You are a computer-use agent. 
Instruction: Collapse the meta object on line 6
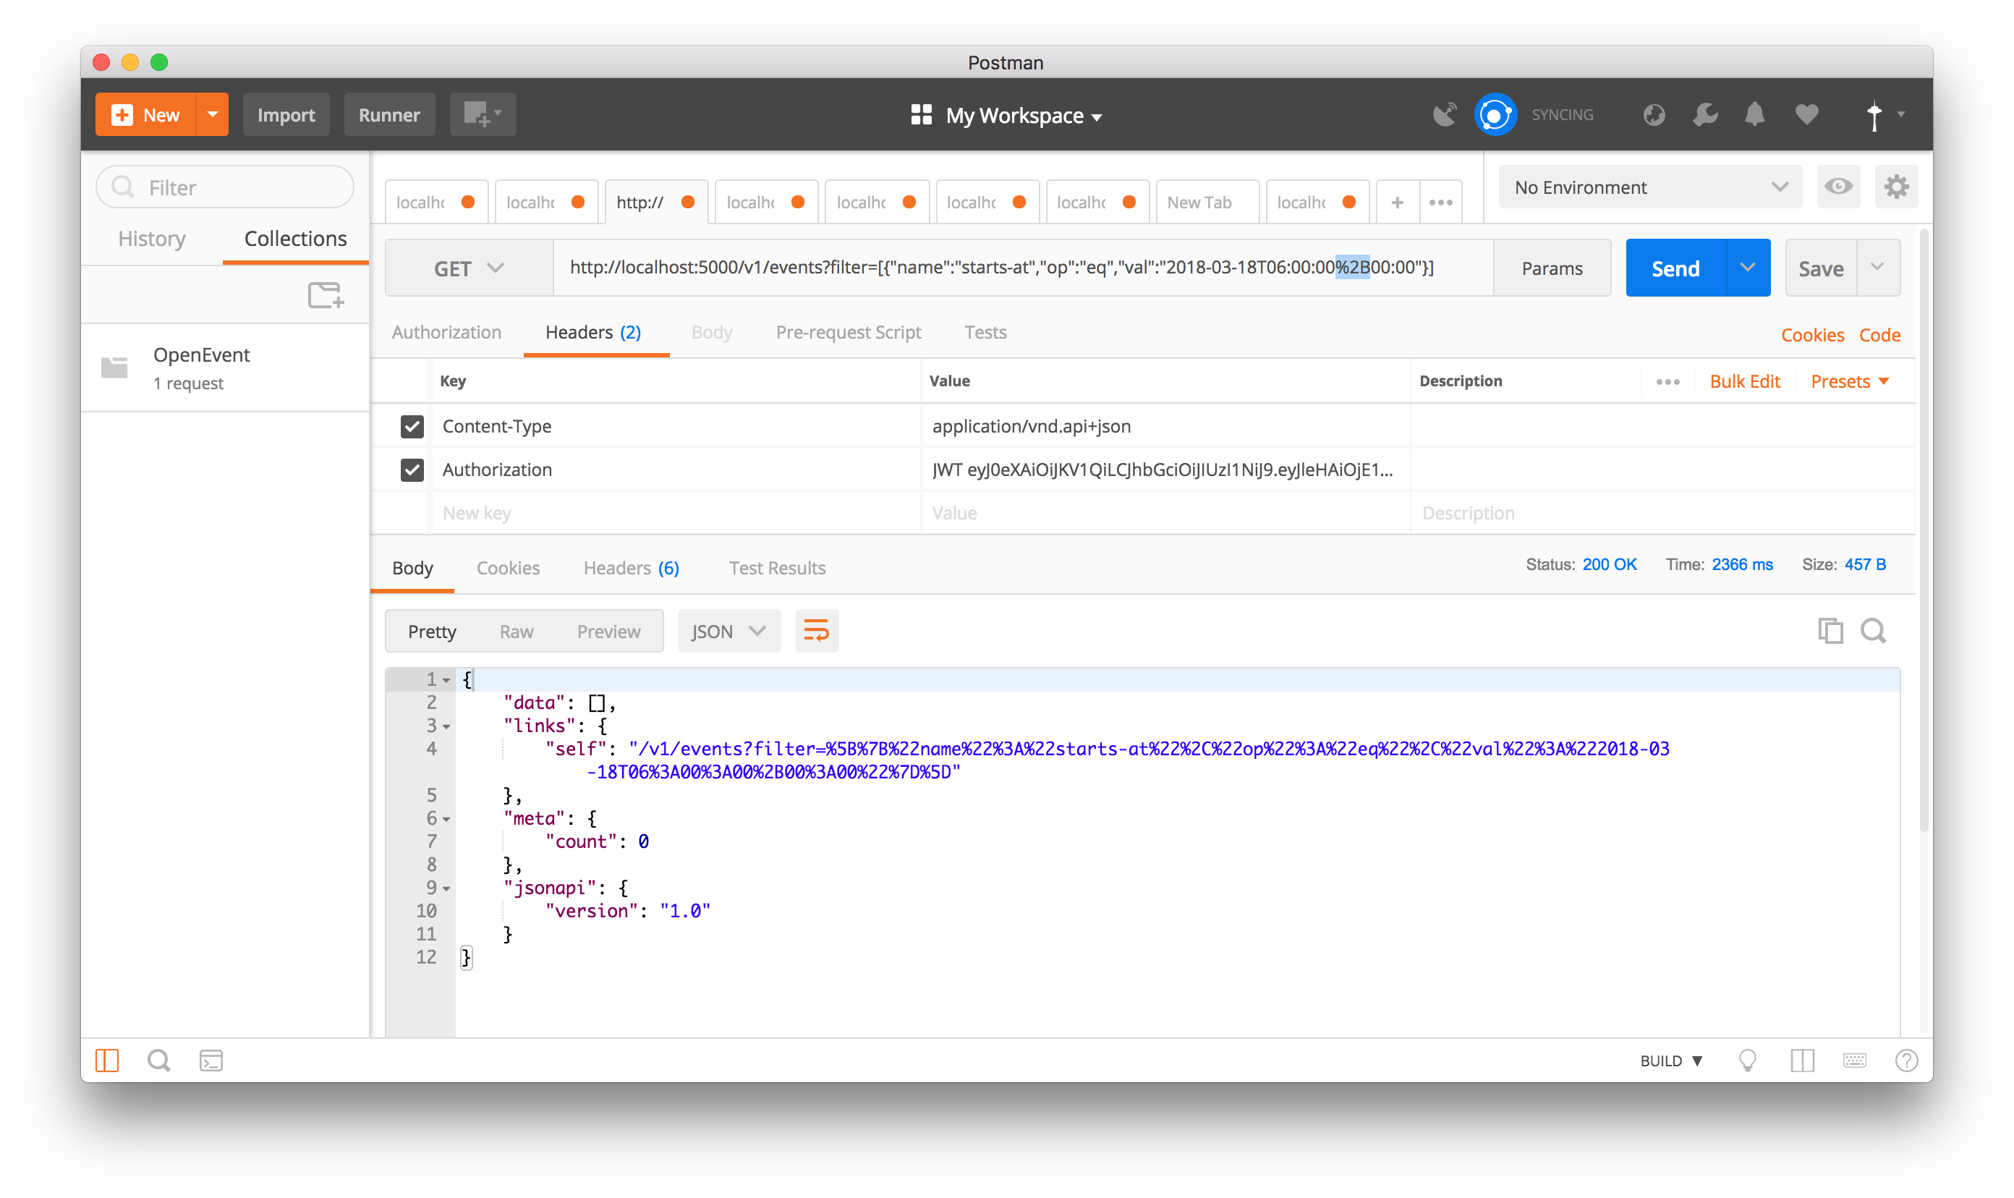coord(446,819)
